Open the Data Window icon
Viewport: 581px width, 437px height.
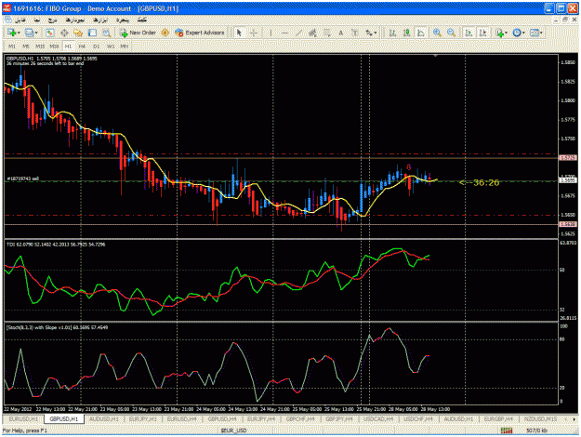pyautogui.click(x=64, y=33)
